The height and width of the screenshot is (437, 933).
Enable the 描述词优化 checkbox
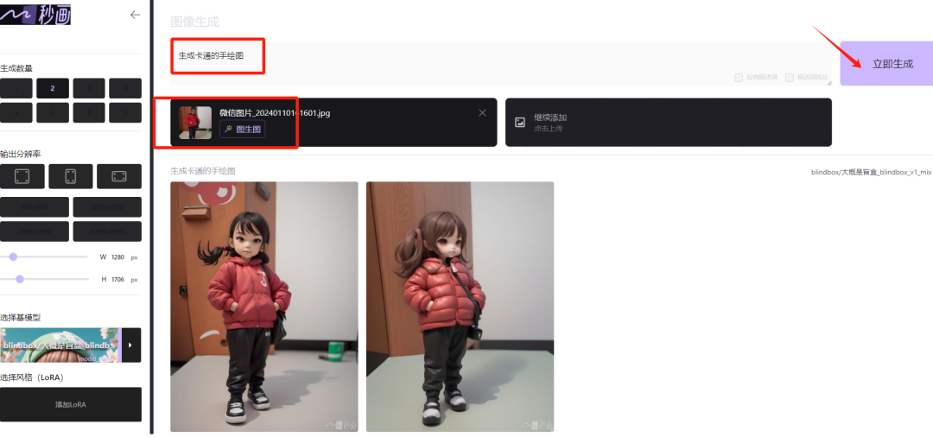[x=790, y=77]
